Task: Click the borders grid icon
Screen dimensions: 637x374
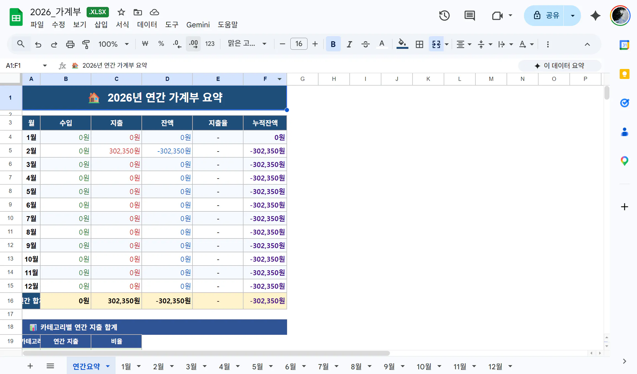Action: (x=419, y=44)
